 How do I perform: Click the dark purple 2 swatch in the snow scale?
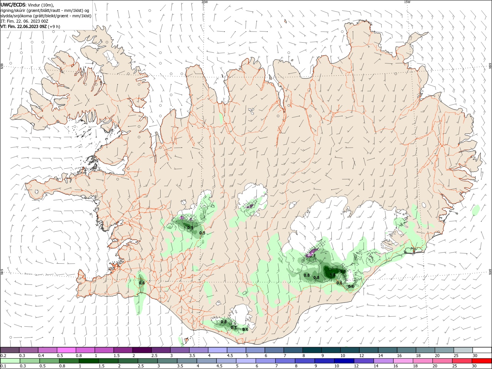(142, 350)
